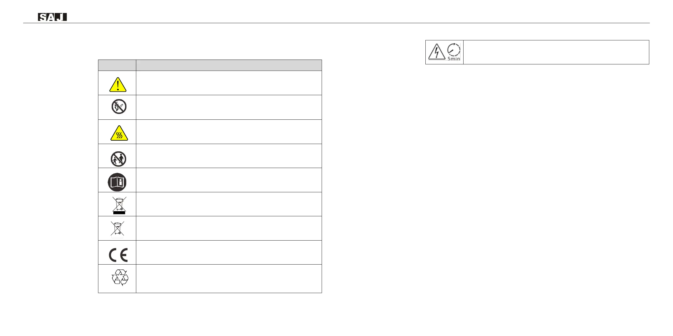Click the electric shock lightning triangle
Image resolution: width=673 pixels, height=336 pixels.
437,52
